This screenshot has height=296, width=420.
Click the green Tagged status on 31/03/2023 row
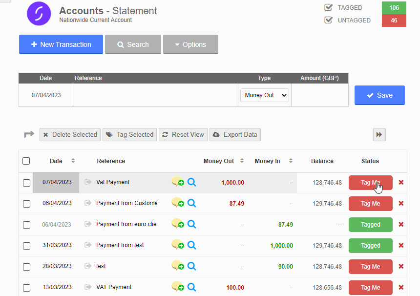click(x=370, y=246)
